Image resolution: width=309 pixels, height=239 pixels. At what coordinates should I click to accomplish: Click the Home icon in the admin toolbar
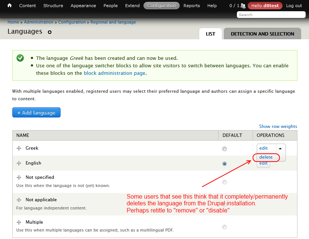(9, 6)
